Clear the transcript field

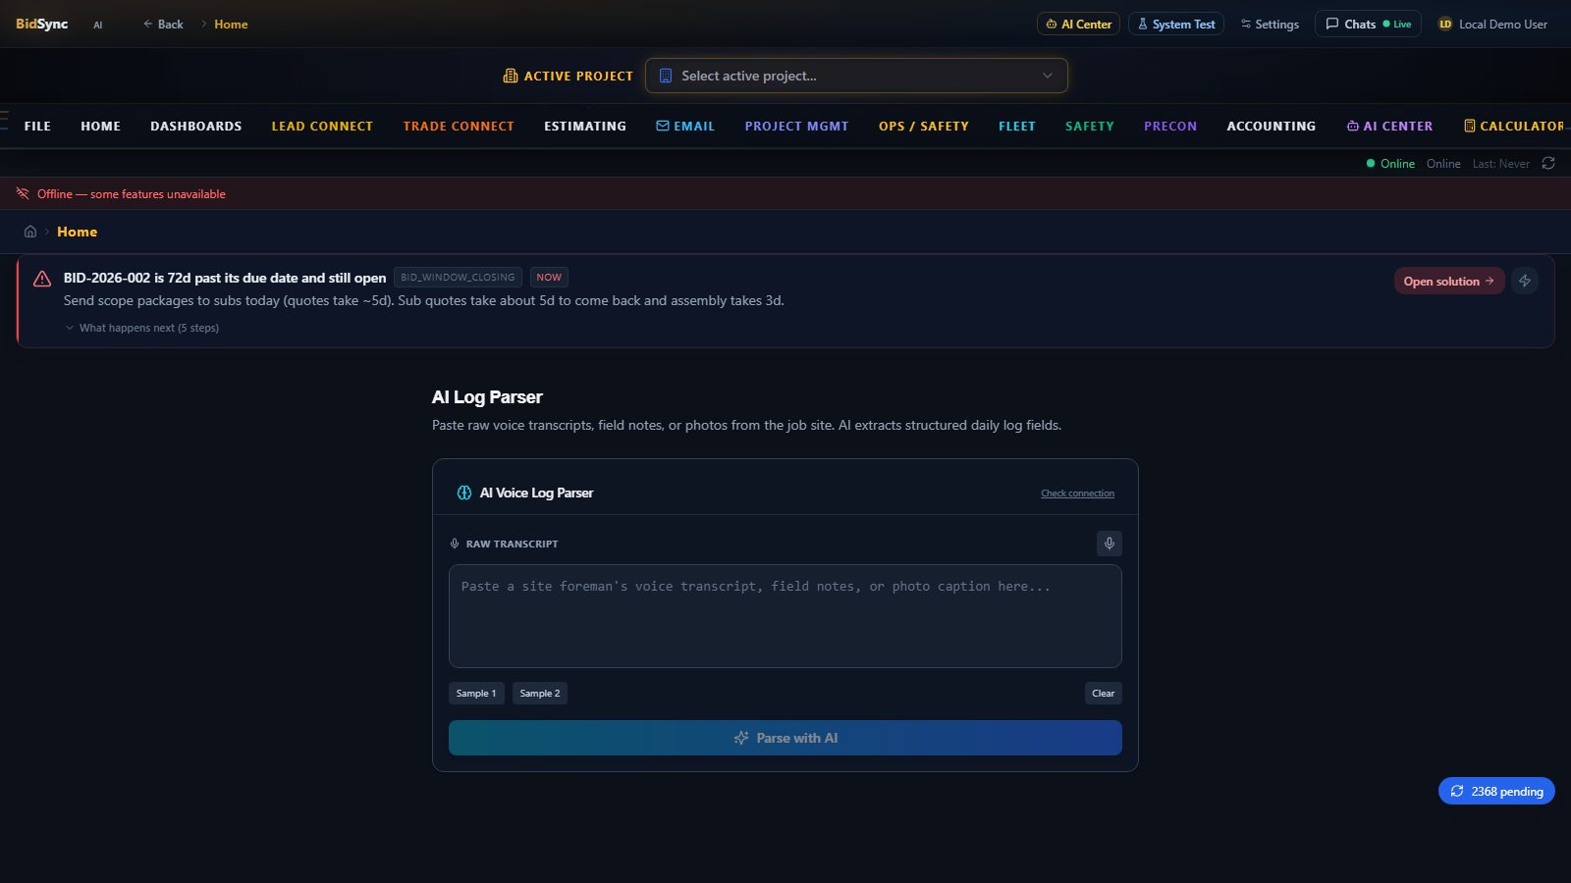click(1104, 694)
